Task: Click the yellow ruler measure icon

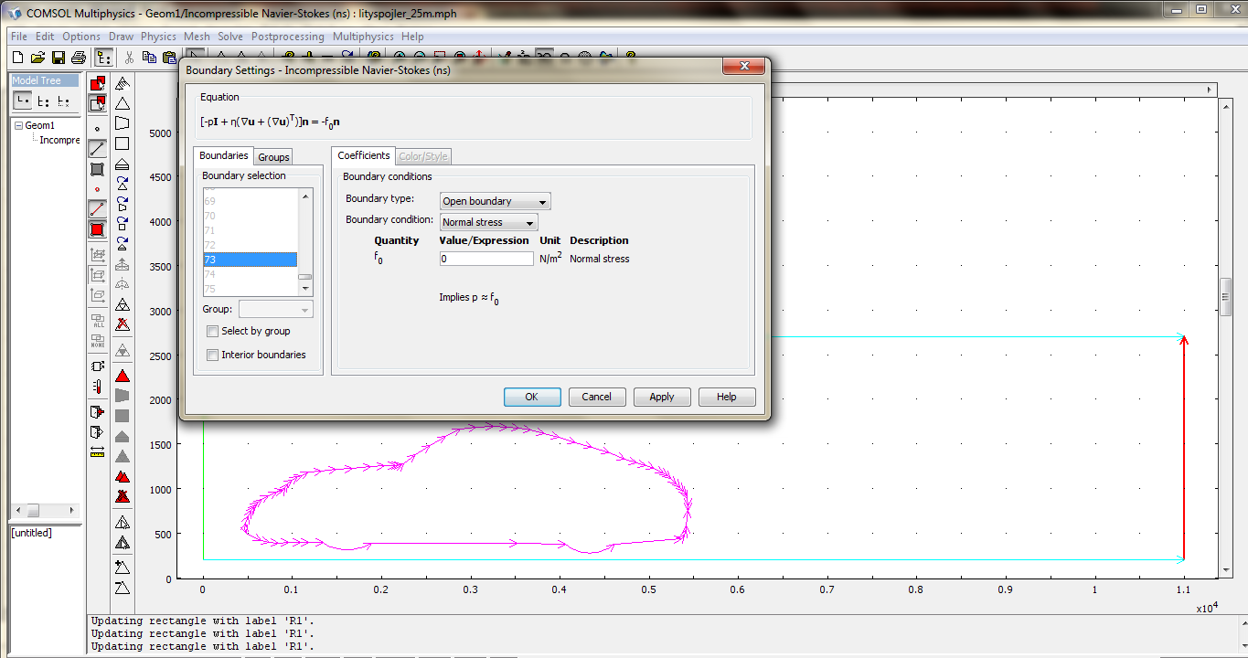Action: (98, 452)
